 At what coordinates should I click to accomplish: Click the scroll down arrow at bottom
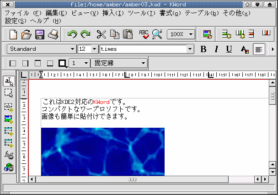coord(273,172)
